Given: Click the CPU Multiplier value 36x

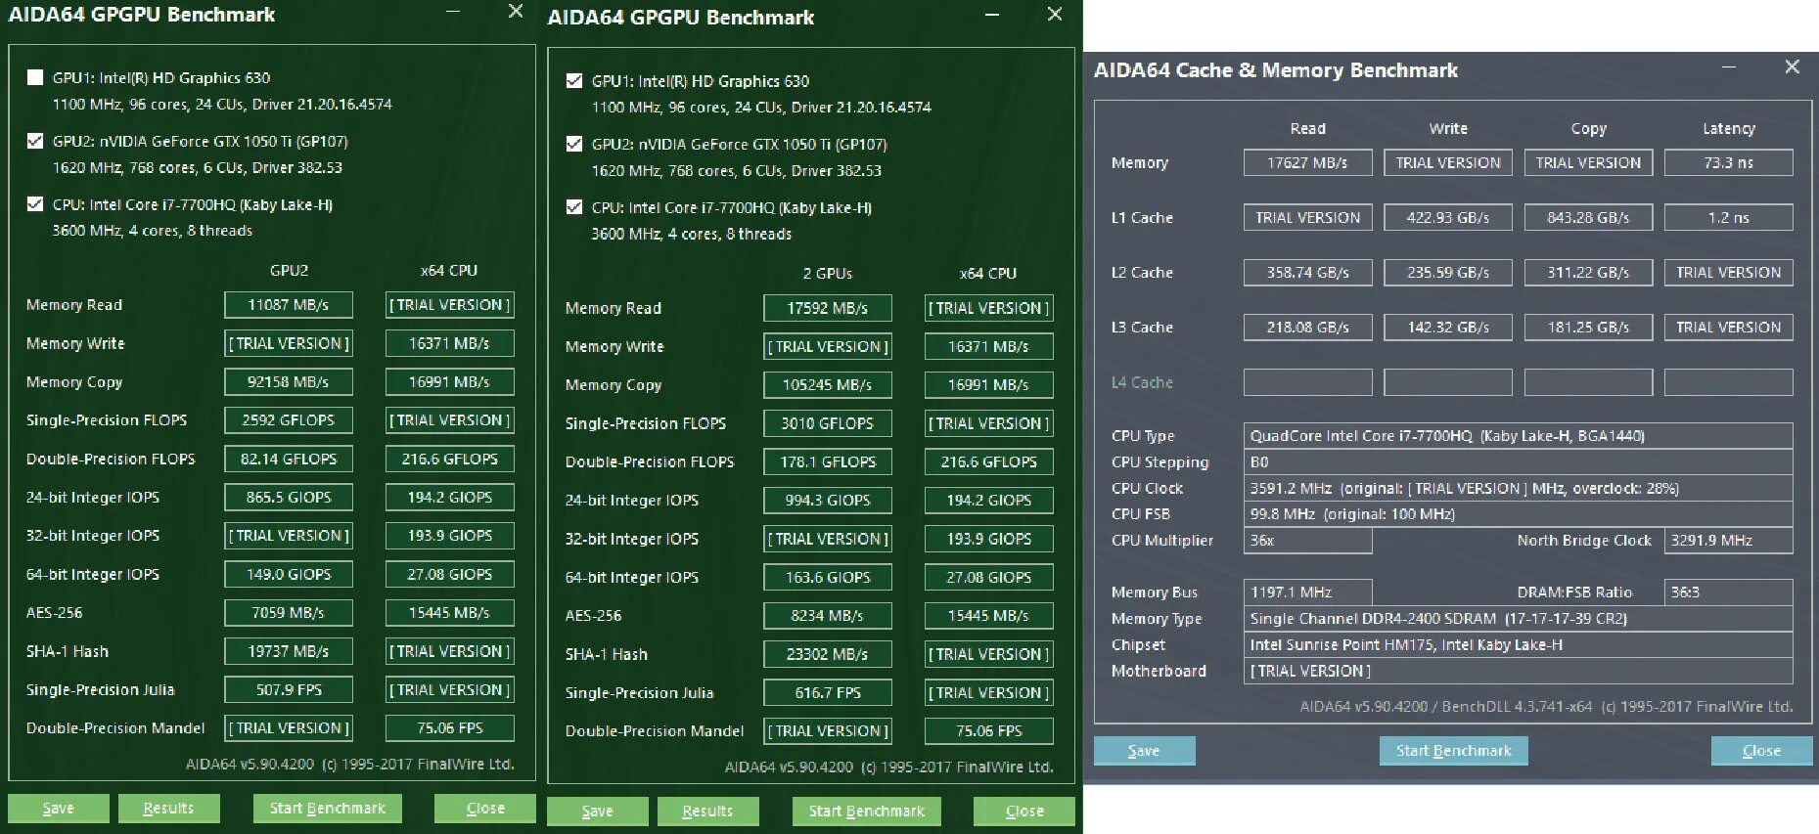Looking at the screenshot, I should pos(1307,540).
